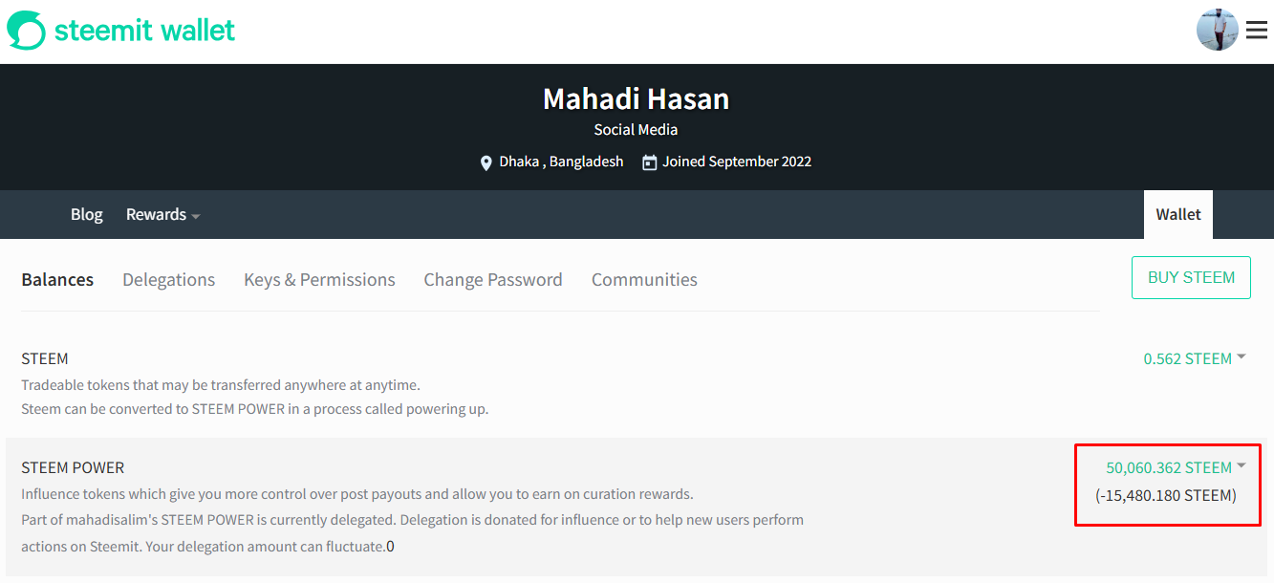Click the location pin icon
This screenshot has width=1274, height=583.
coord(486,163)
